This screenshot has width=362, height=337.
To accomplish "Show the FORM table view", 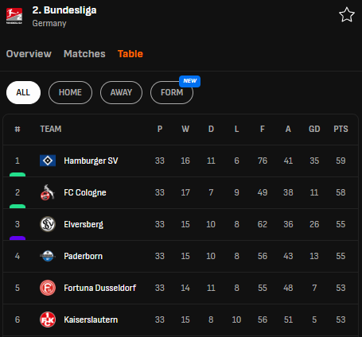I will coord(172,92).
